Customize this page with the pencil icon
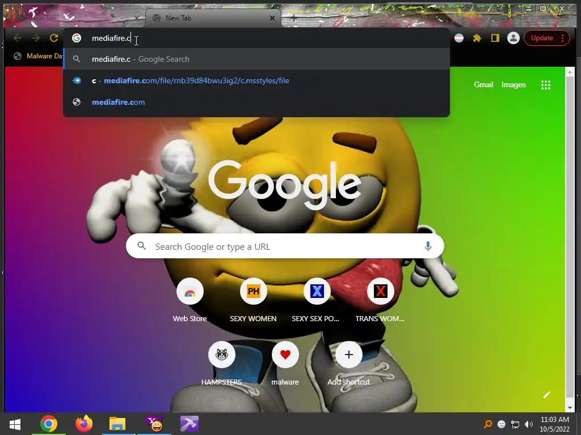The width and height of the screenshot is (581, 435). click(x=546, y=395)
